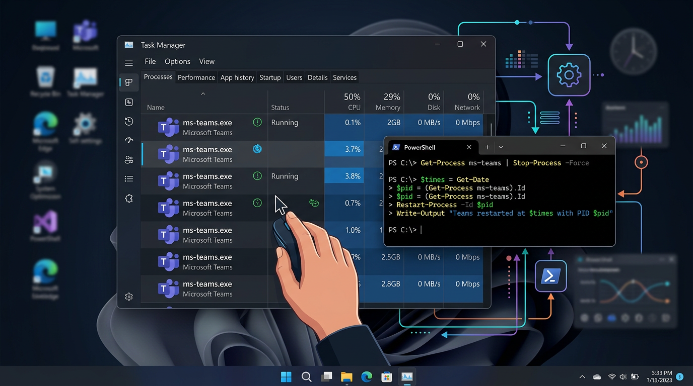
Task: Click the Teams icon in the 0.1% CPU row
Action: (168, 128)
